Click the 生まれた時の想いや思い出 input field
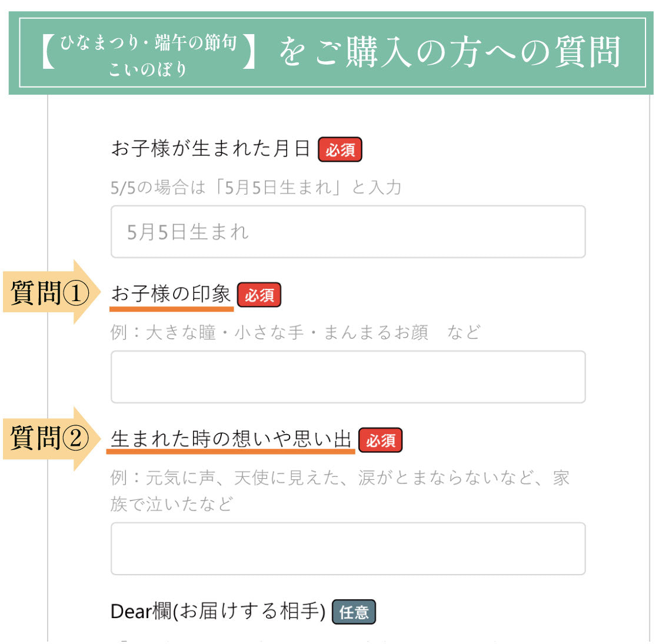662x644 pixels. click(x=348, y=549)
